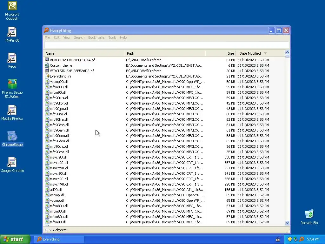Click the keyboard icon on the taskbar

pyautogui.click(x=278, y=240)
